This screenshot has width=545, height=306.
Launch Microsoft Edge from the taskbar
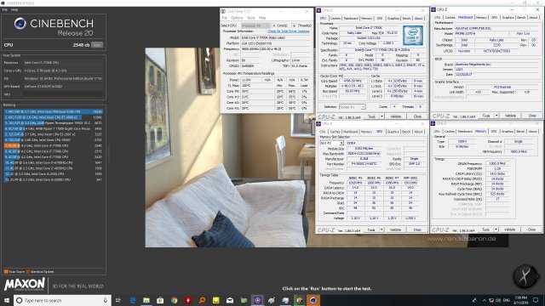[x=133, y=300]
